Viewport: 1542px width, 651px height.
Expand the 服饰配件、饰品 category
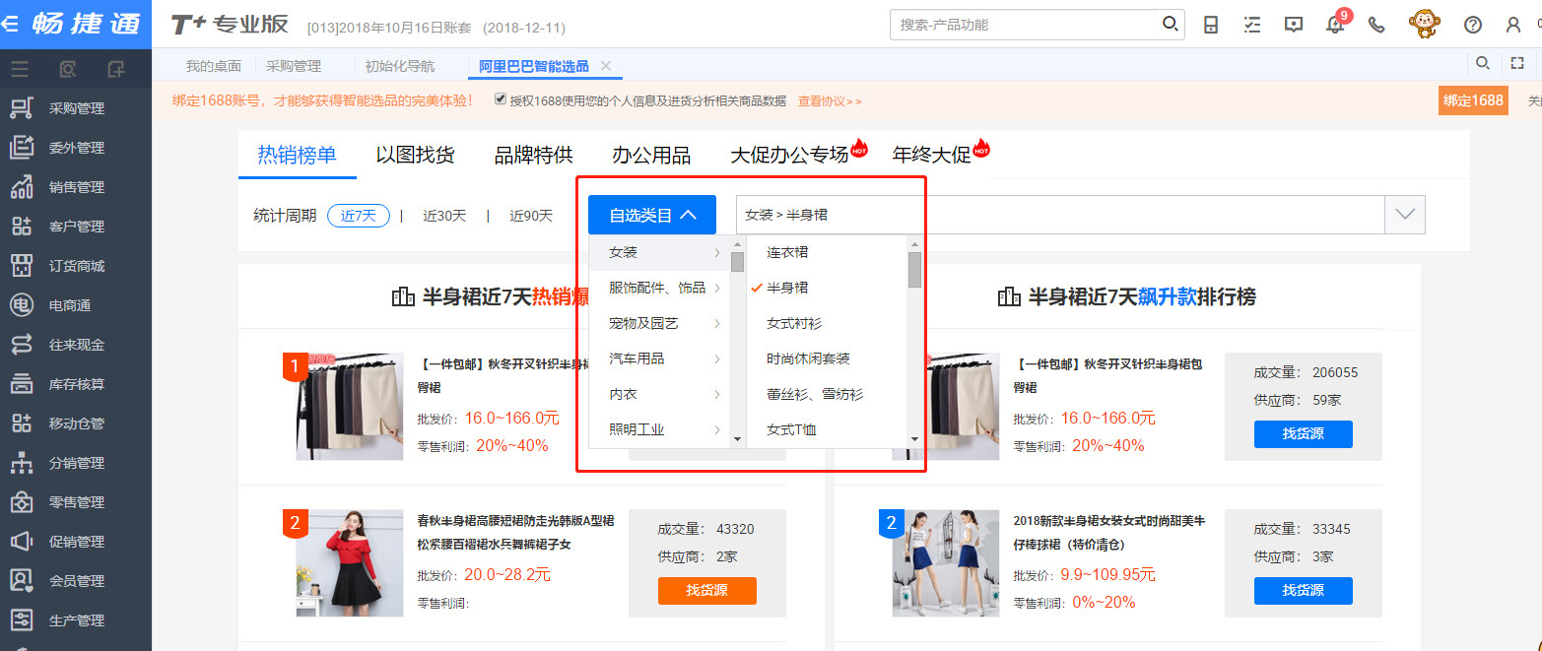pos(659,288)
